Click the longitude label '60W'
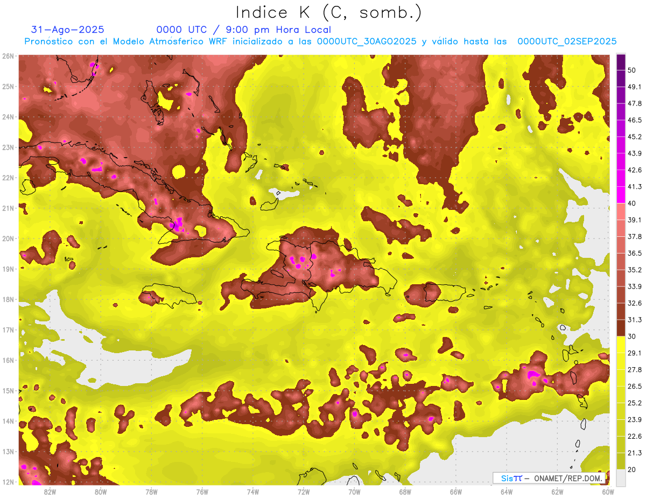646x499 pixels. [x=608, y=492]
